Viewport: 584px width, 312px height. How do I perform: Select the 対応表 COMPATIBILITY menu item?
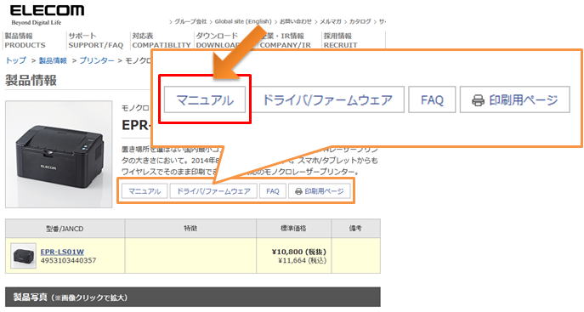tap(162, 41)
